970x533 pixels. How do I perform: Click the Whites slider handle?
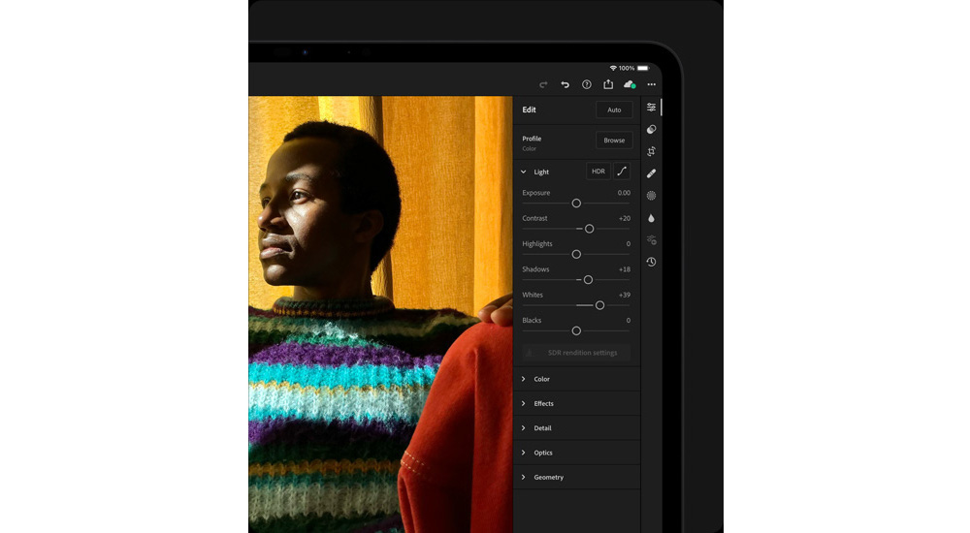coord(600,305)
